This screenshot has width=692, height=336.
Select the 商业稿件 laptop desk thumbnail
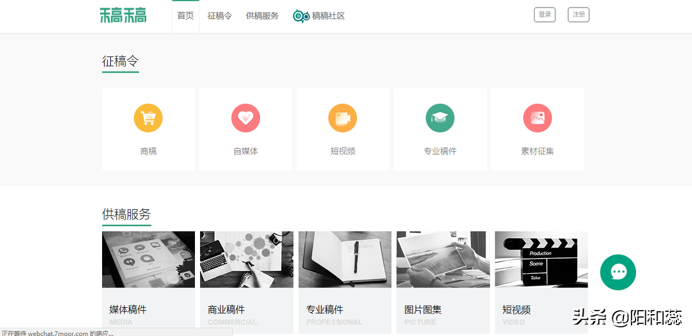pyautogui.click(x=246, y=259)
